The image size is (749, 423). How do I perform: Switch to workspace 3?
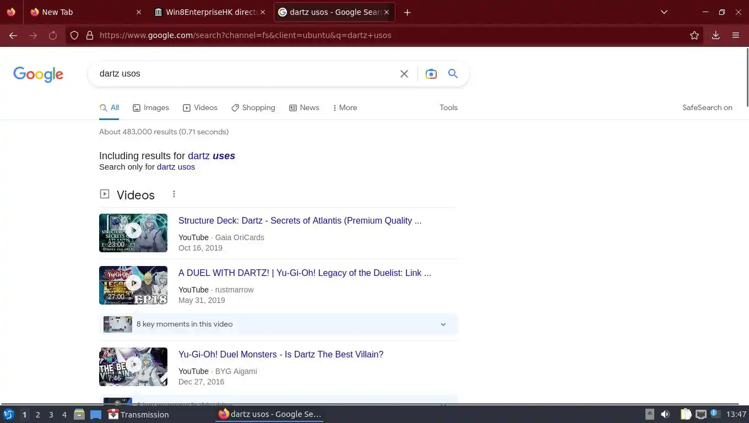[51, 415]
